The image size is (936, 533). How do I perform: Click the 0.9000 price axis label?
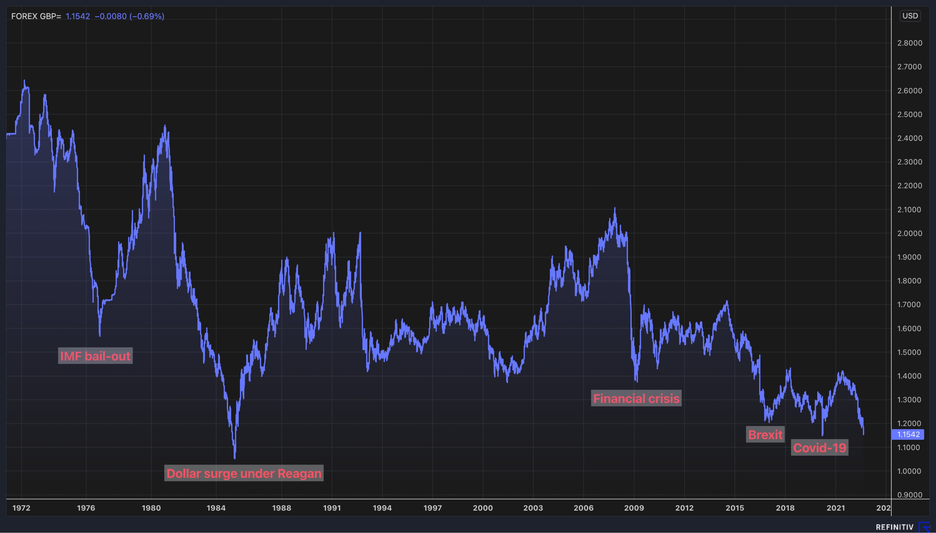pyautogui.click(x=910, y=495)
